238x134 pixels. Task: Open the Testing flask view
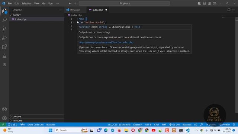4,55
